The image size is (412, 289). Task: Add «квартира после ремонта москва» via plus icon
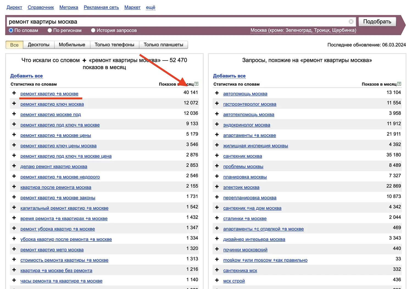click(14, 186)
